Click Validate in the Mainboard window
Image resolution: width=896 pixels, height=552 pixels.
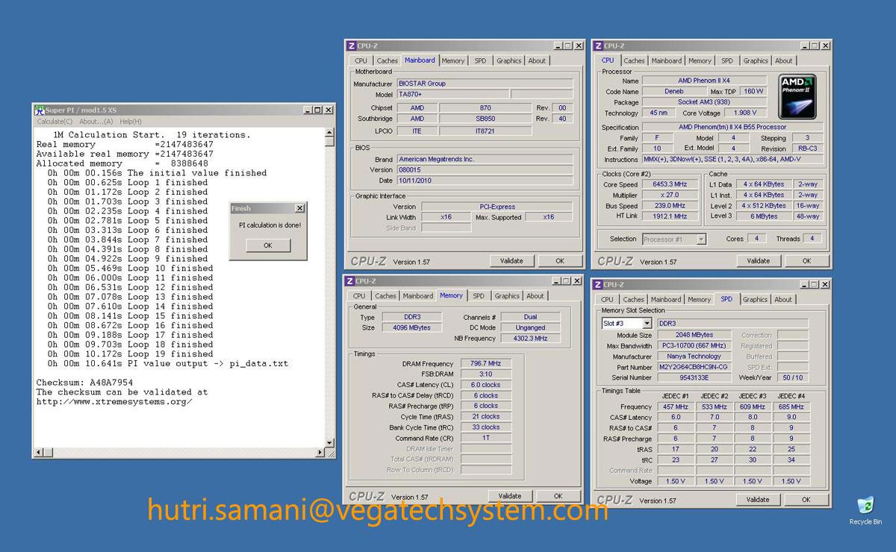(x=511, y=261)
